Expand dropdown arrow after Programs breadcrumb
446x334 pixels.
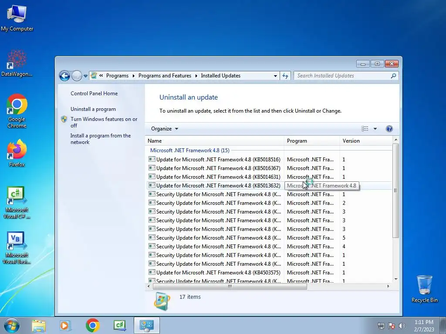coord(133,76)
